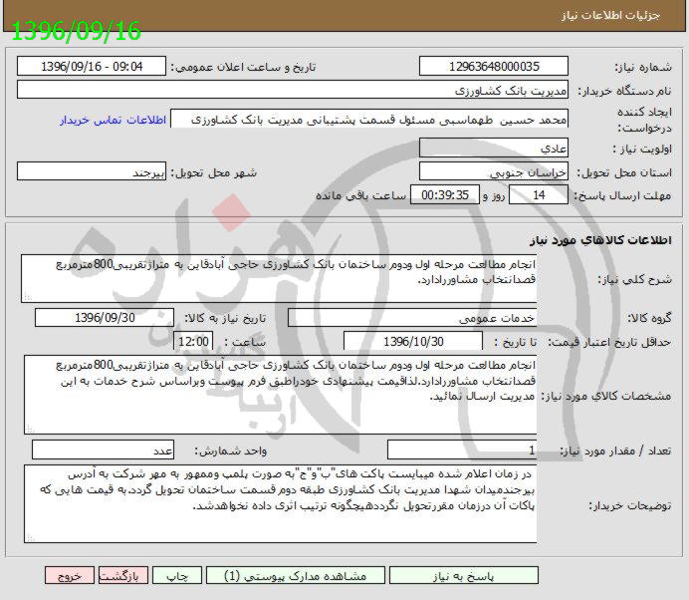Screen dimensions: 689x600
Task: Click the label تاریخ و ساعت اعلان عمومی
Action: point(243,67)
